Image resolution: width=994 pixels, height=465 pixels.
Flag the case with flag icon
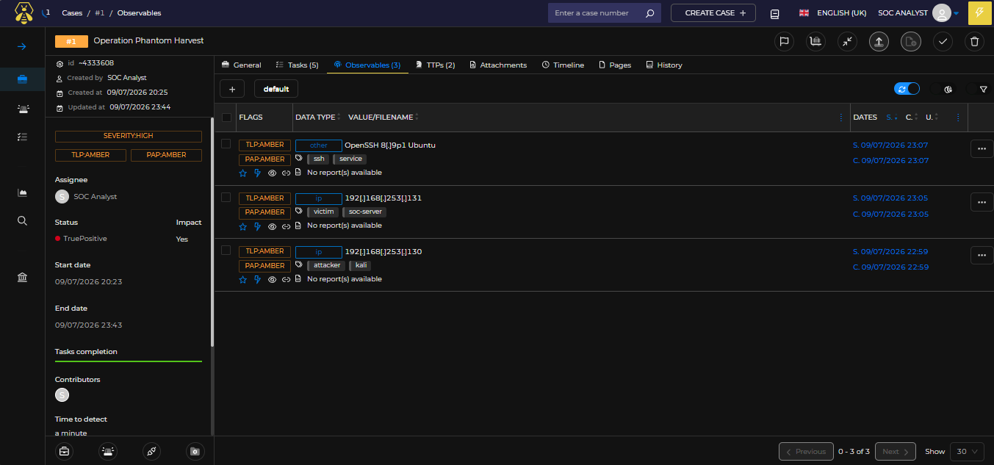pyautogui.click(x=784, y=42)
